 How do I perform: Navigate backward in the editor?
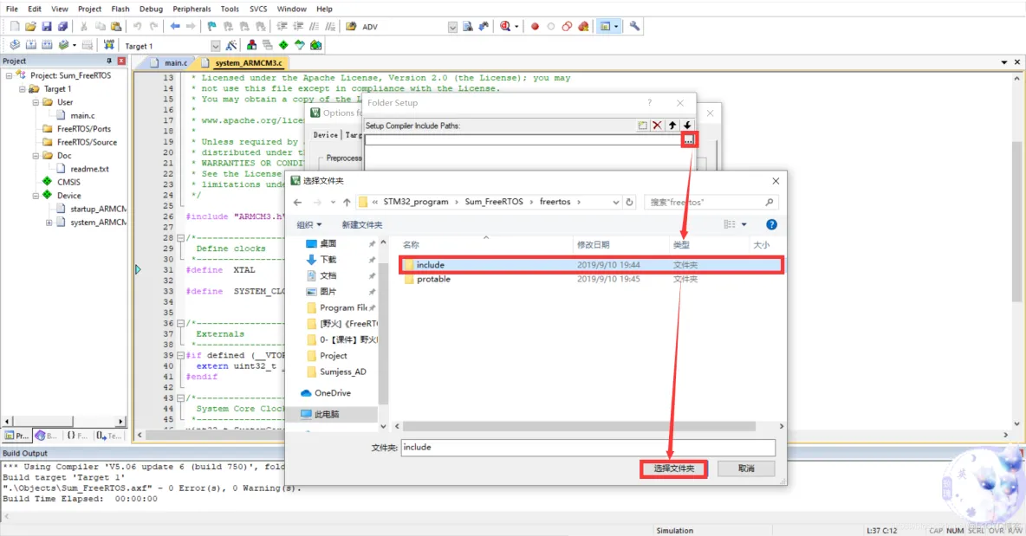(175, 27)
